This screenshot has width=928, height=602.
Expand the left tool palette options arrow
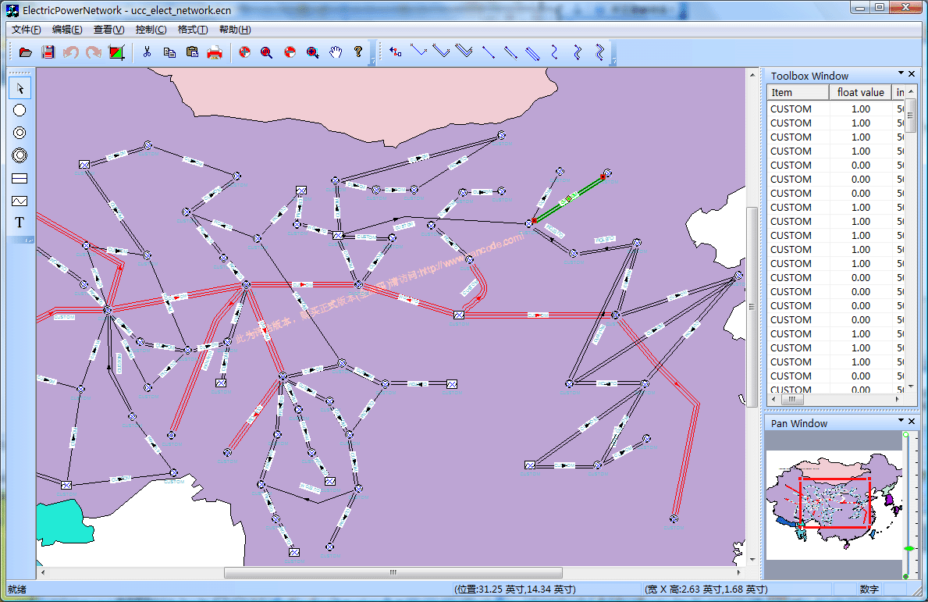(29, 239)
